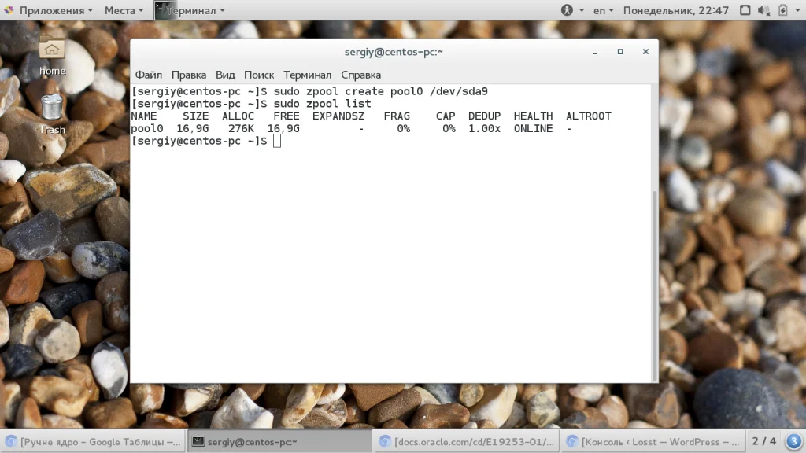The height and width of the screenshot is (453, 806).
Task: Open the Правка menu in terminal
Action: coord(189,75)
